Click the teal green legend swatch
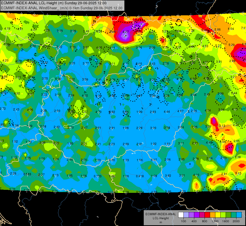Viewport: 246px width, 226px height. (234, 215)
